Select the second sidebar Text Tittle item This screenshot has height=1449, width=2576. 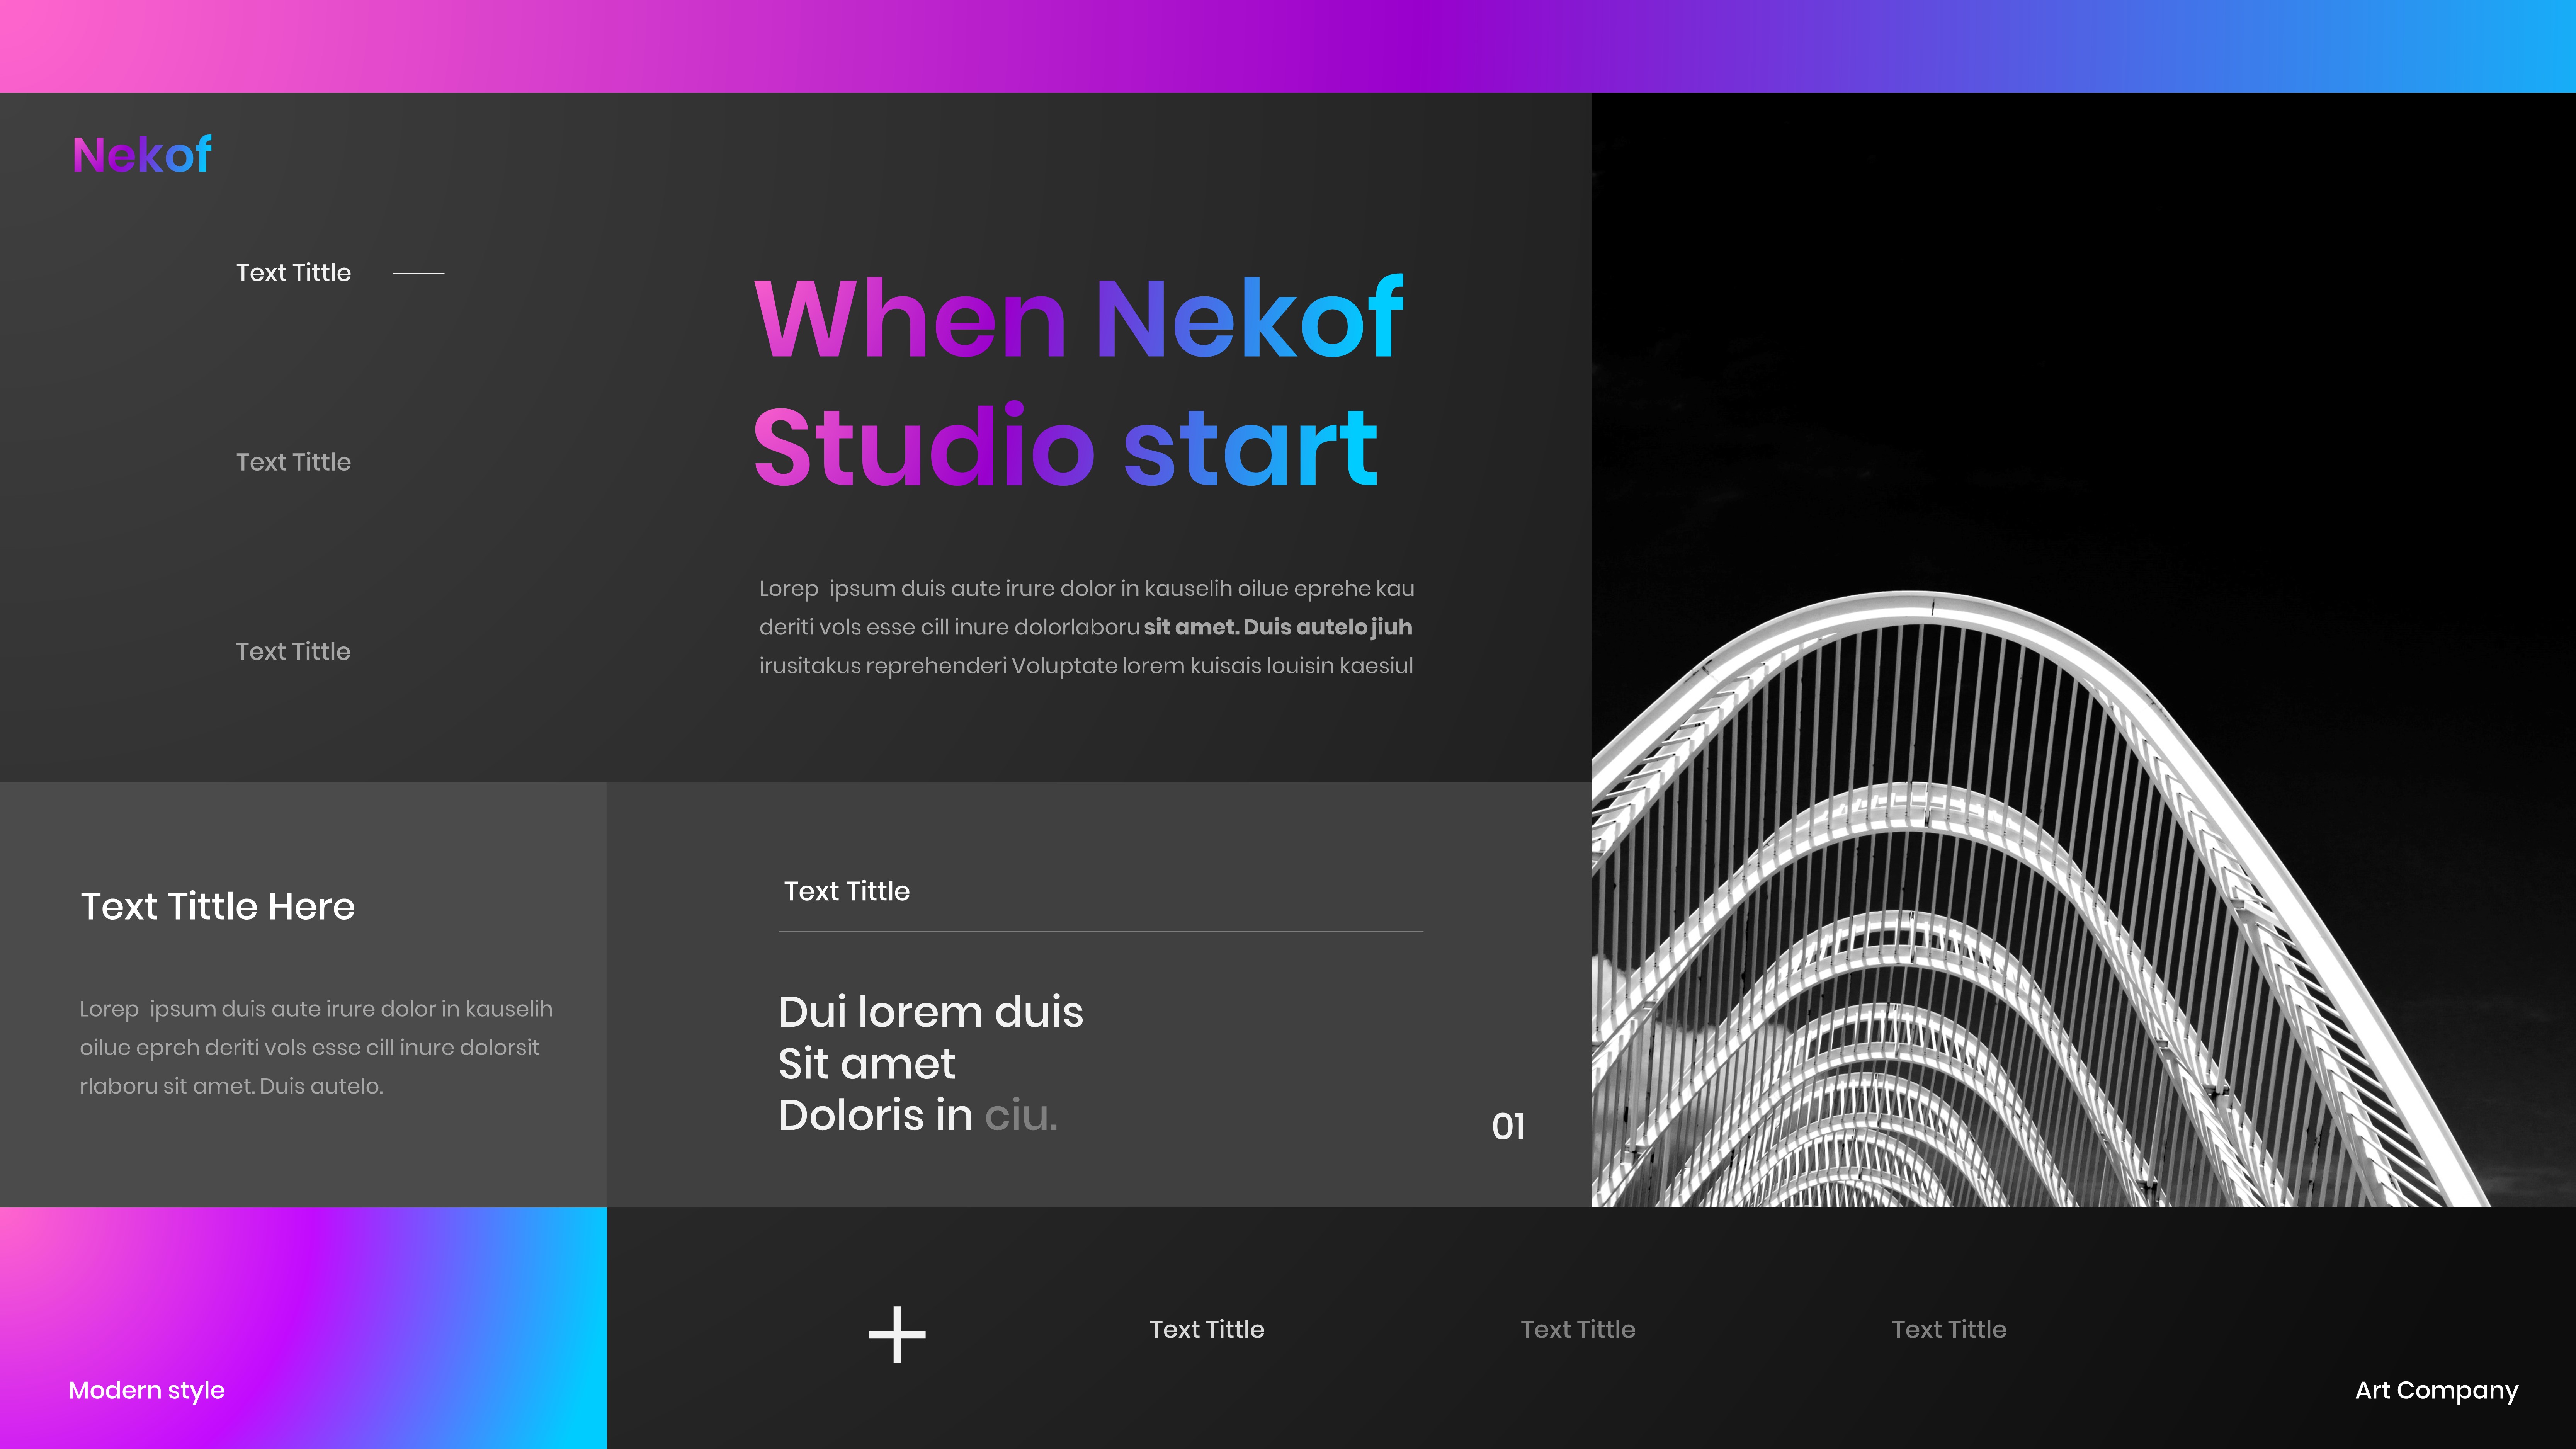(293, 462)
